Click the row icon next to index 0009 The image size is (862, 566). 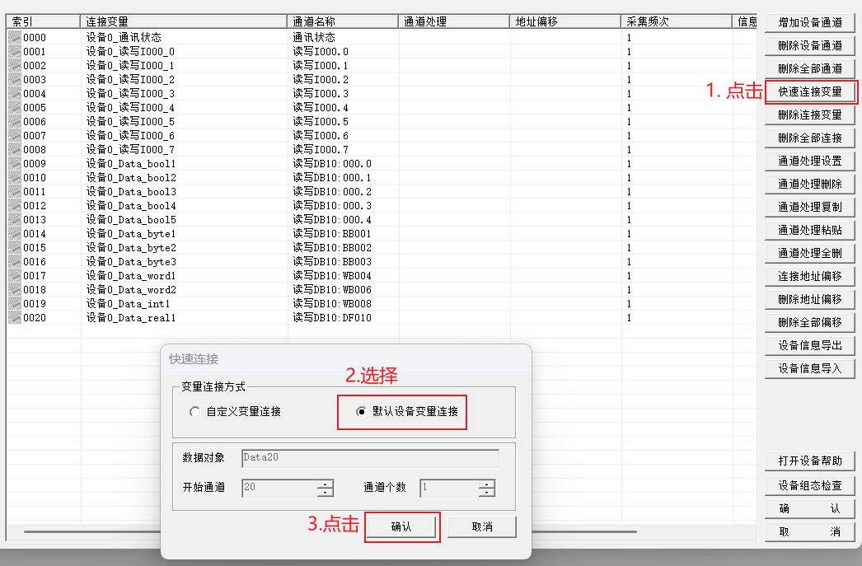15,162
